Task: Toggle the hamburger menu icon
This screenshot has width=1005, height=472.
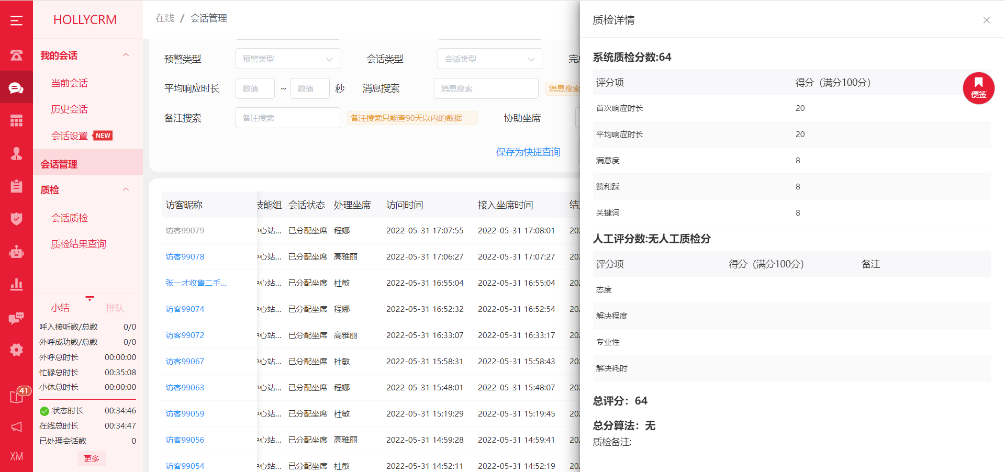Action: point(16,20)
